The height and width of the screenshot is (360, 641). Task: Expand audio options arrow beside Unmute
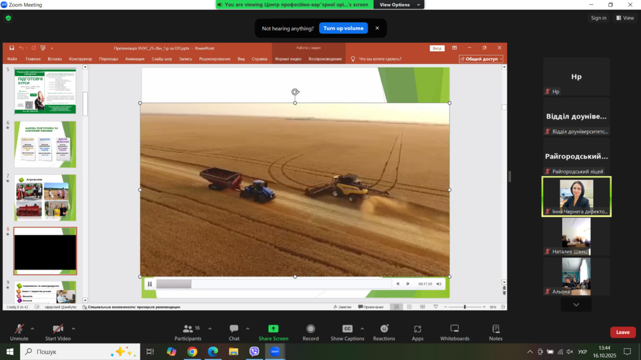33,329
